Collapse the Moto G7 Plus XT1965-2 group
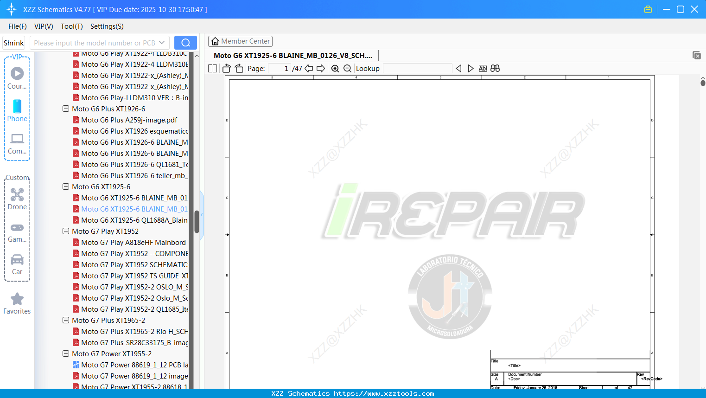 pos(66,321)
